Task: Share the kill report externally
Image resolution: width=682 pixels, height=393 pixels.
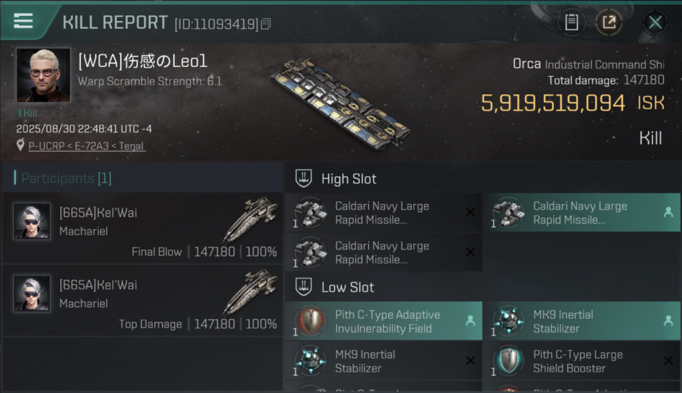Action: click(609, 23)
